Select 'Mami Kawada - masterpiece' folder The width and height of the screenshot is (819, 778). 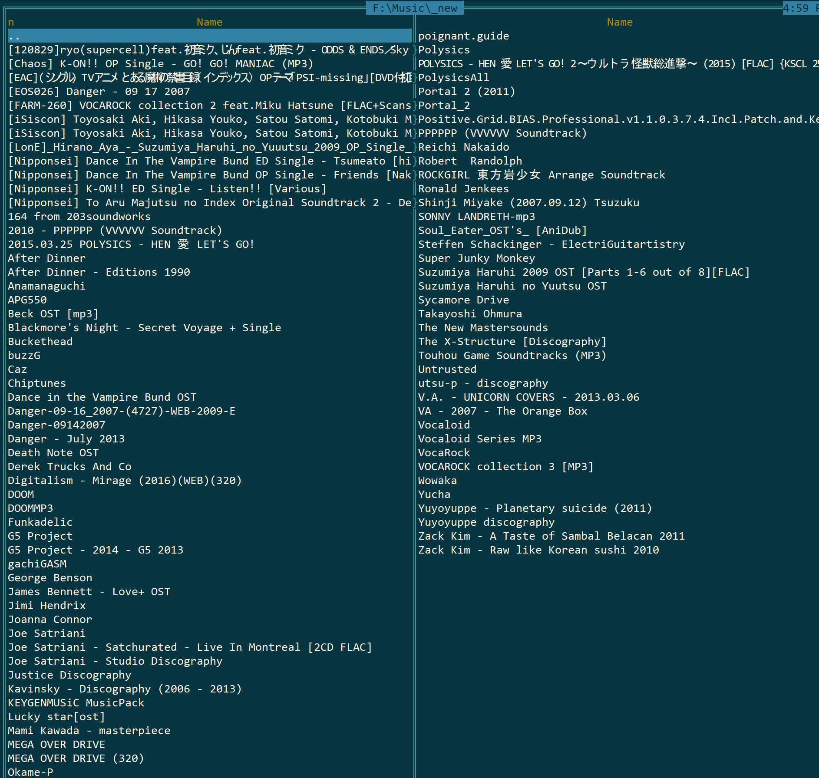[89, 731]
